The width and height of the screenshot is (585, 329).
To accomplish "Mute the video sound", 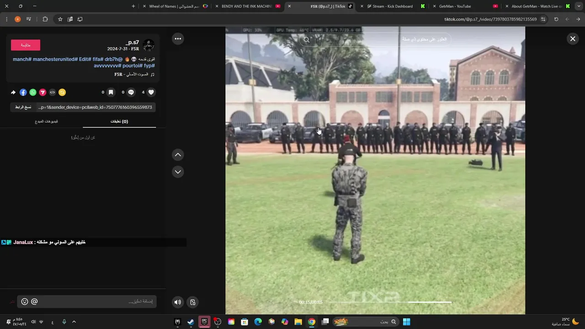I will (178, 302).
